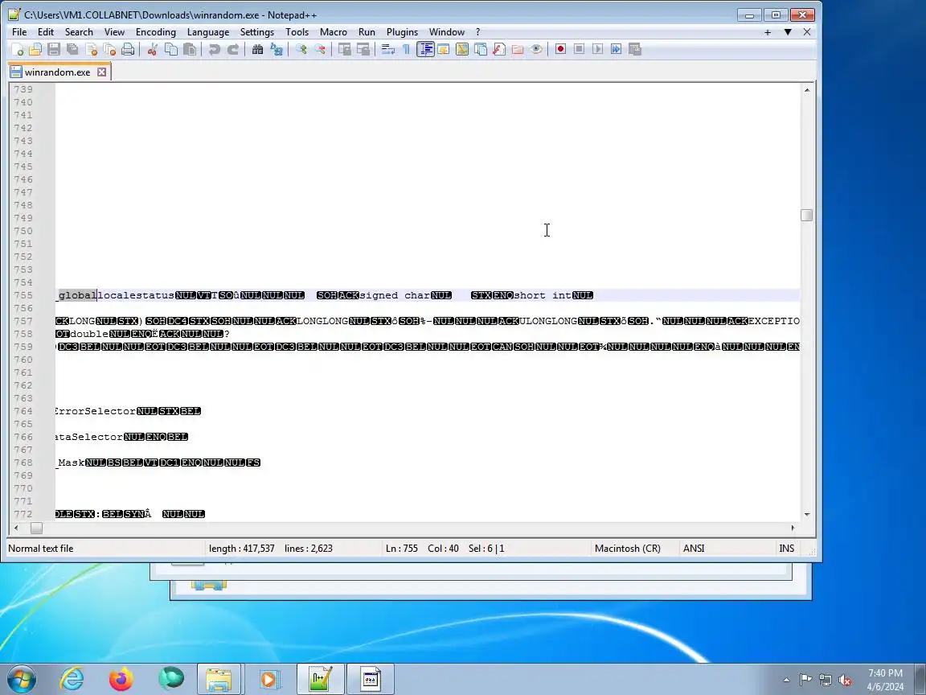Click the Stop Recording macro icon
The width and height of the screenshot is (926, 695).
click(580, 49)
